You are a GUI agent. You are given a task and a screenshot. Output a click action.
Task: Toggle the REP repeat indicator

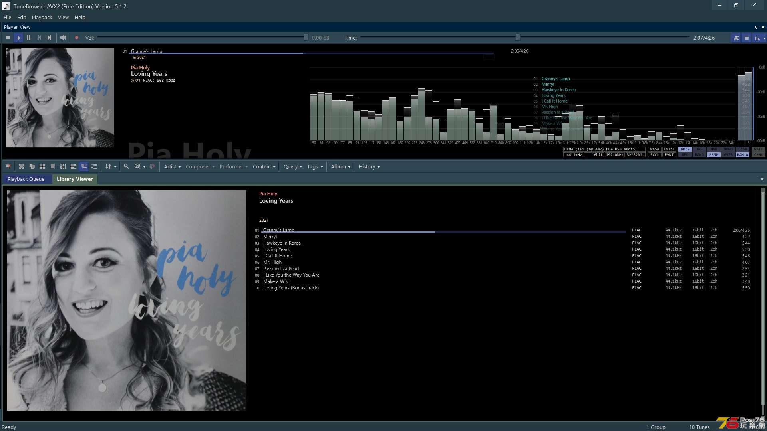pyautogui.click(x=685, y=155)
